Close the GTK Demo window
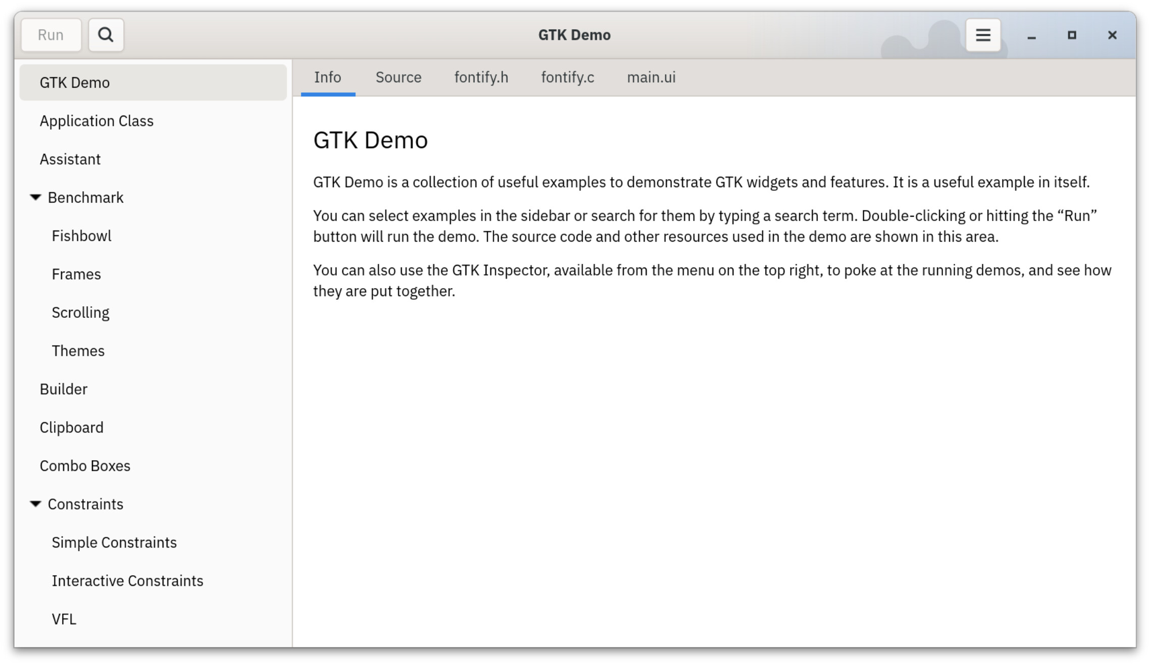The height and width of the screenshot is (665, 1150). 1112,35
